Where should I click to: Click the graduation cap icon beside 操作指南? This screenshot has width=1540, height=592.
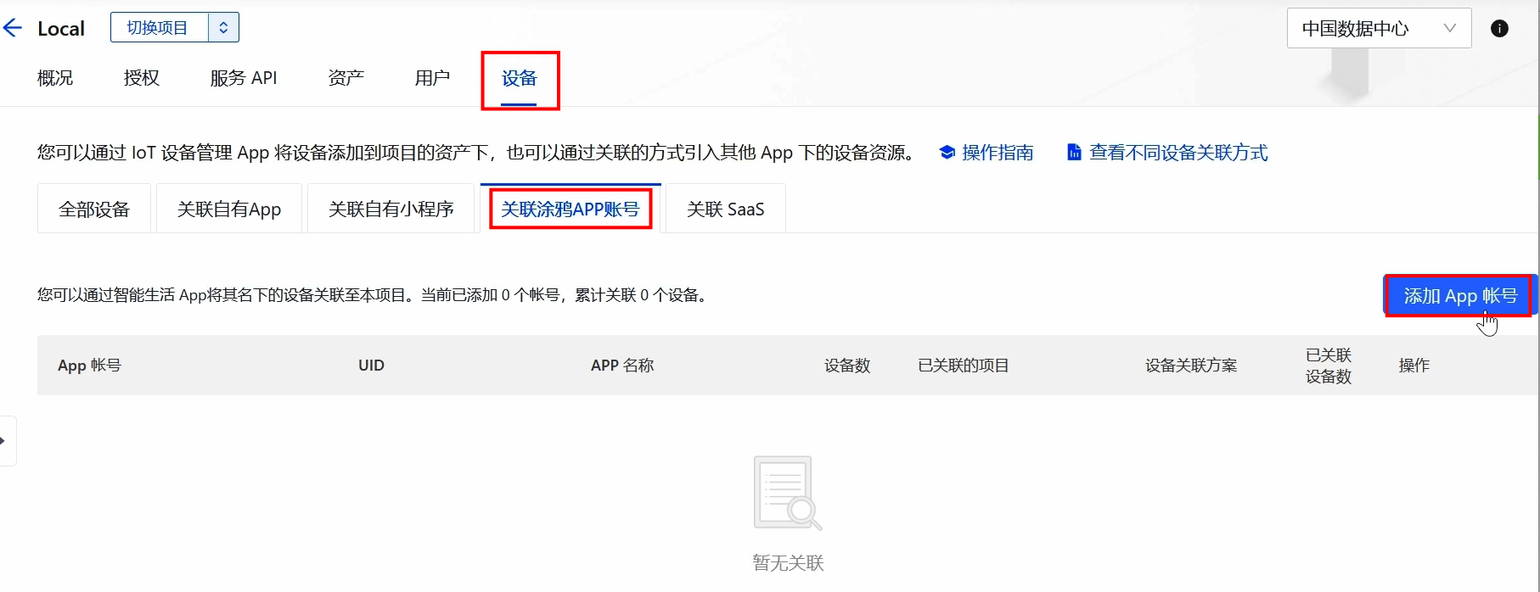(947, 153)
